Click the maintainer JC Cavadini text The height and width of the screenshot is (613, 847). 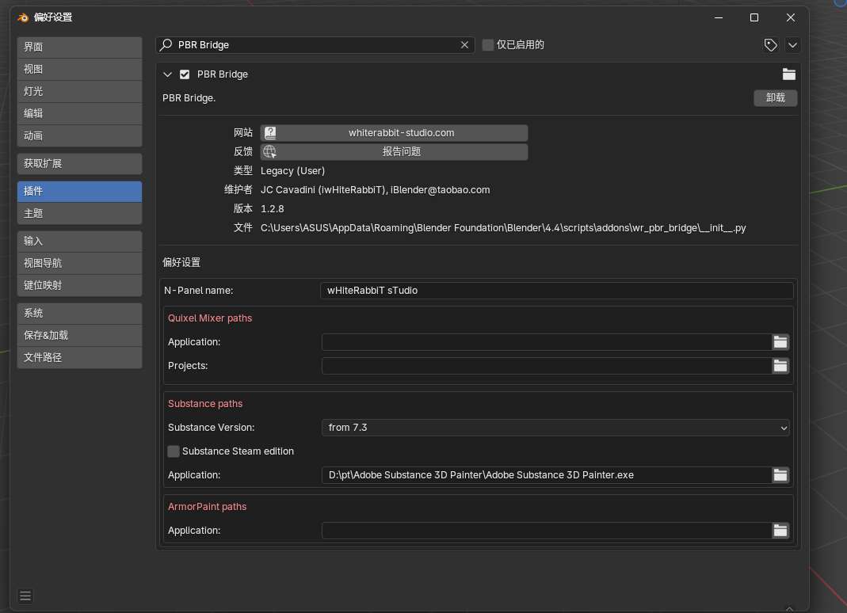click(375, 190)
